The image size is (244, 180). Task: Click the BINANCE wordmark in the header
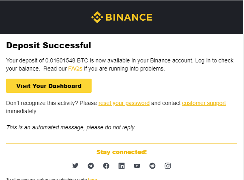pos(129,17)
